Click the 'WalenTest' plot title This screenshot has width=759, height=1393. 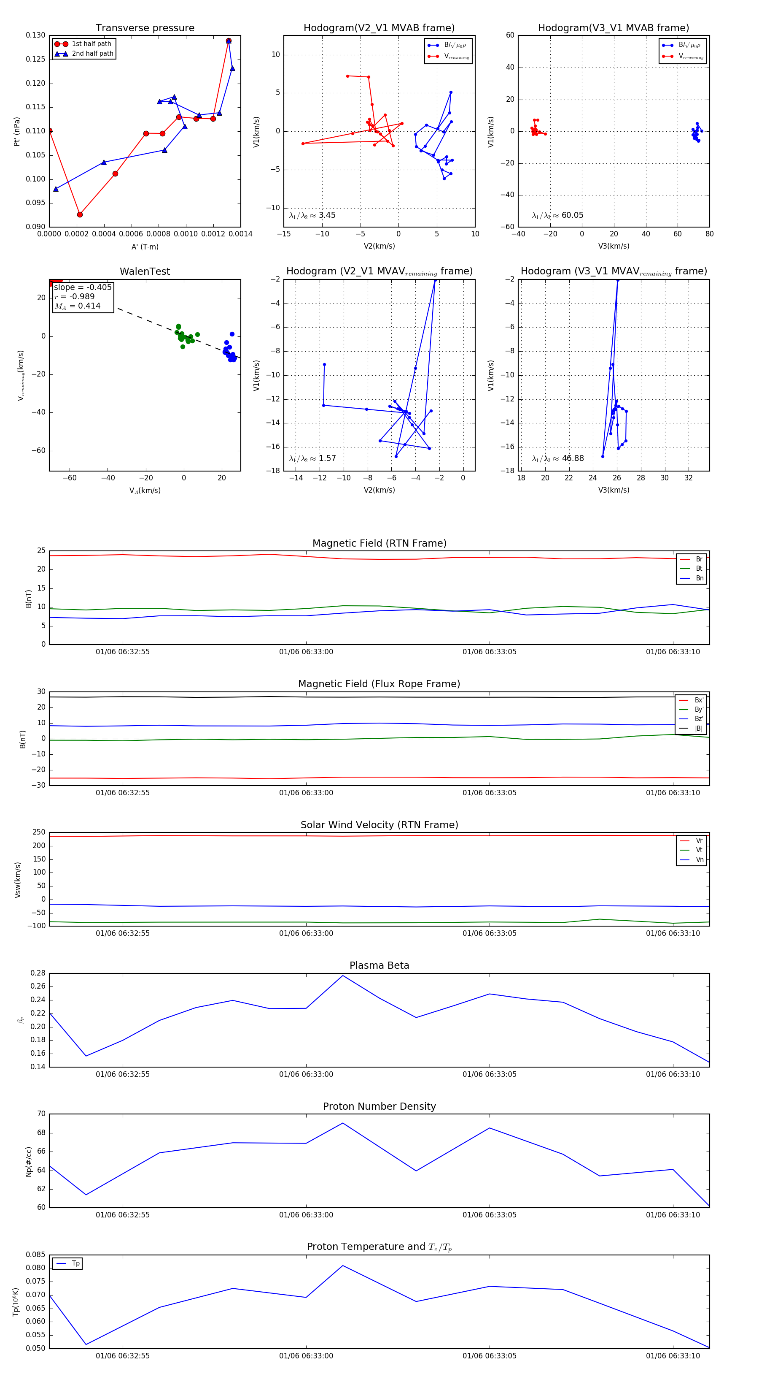[145, 271]
